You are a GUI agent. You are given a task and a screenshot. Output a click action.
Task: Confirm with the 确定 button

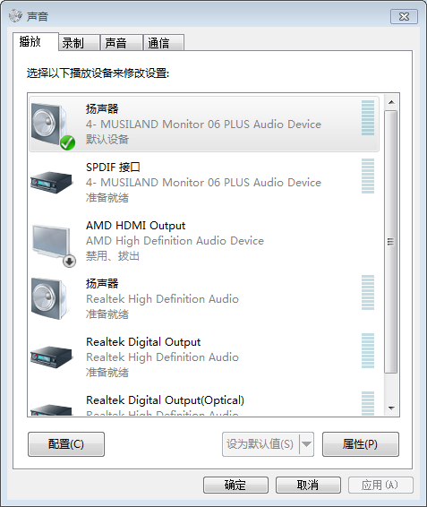235,485
